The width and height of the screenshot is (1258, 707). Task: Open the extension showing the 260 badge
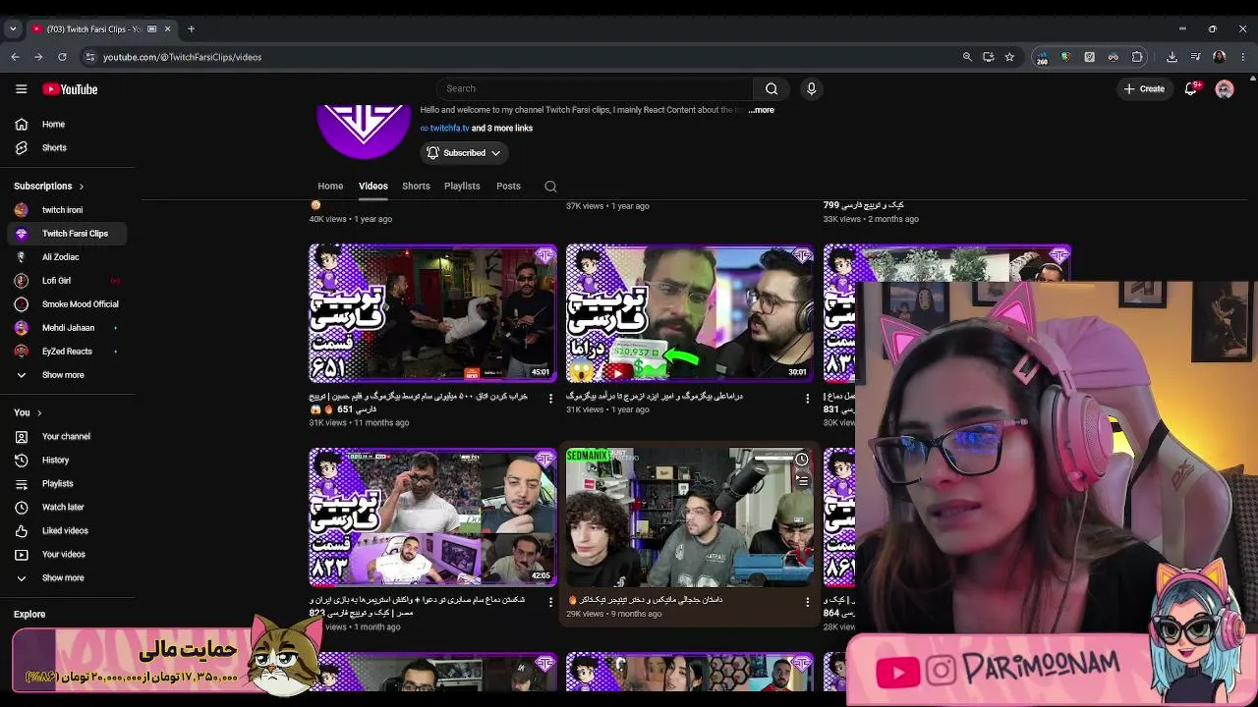(1042, 57)
